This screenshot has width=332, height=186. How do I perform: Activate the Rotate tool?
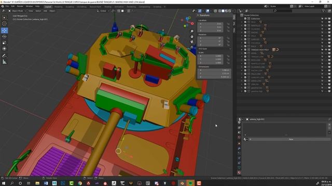4,37
